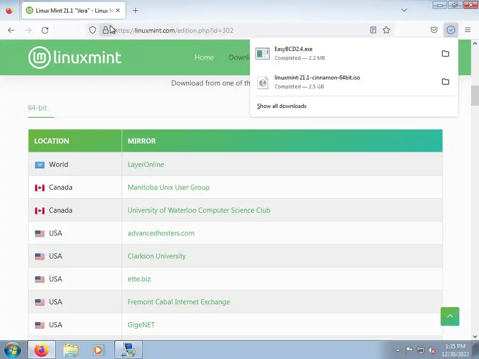The image size is (479, 359).
Task: Open the computer shield taskbar application
Action: point(128,350)
